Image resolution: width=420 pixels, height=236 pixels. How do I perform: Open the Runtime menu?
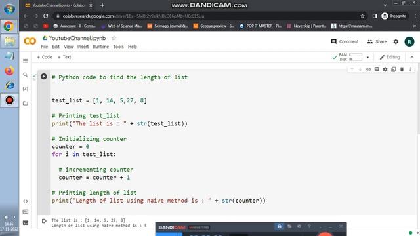(100, 47)
